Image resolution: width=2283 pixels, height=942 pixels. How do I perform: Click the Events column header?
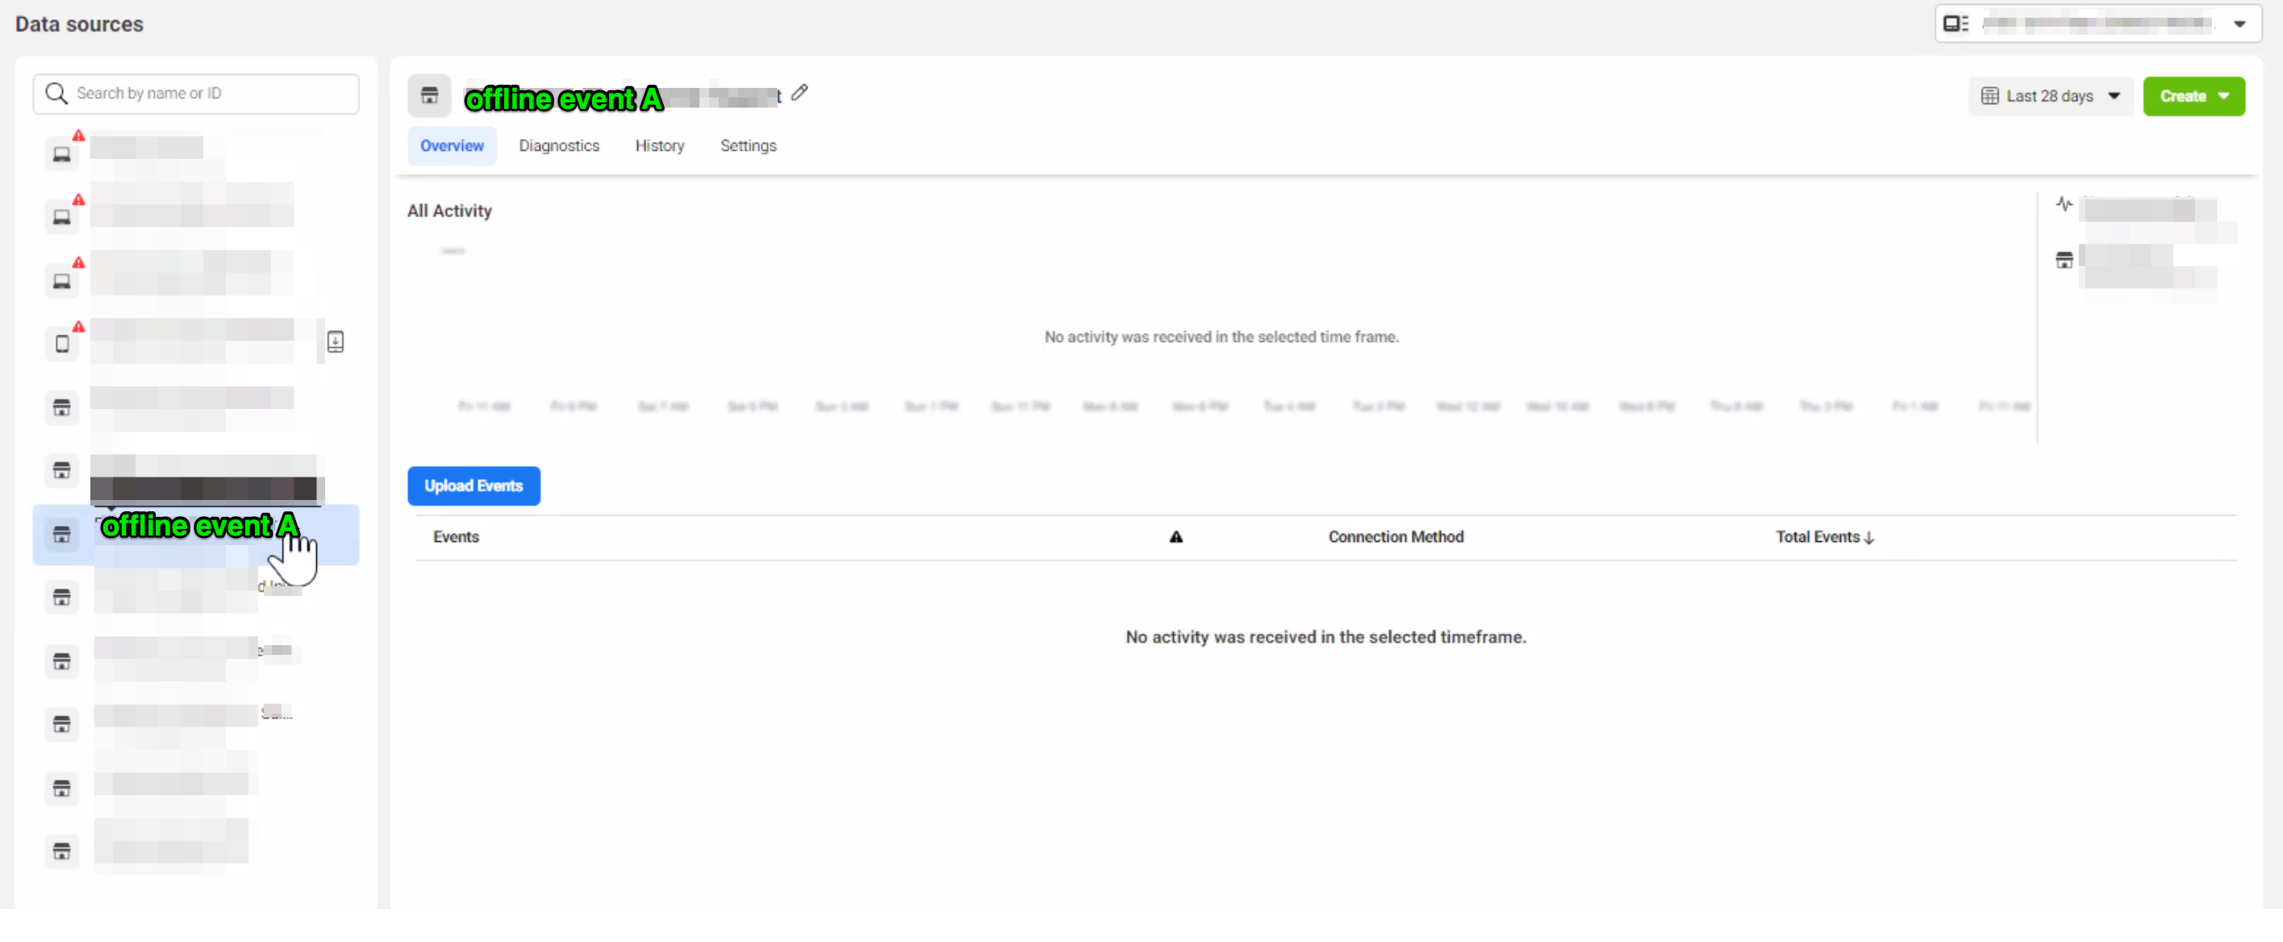pos(456,537)
